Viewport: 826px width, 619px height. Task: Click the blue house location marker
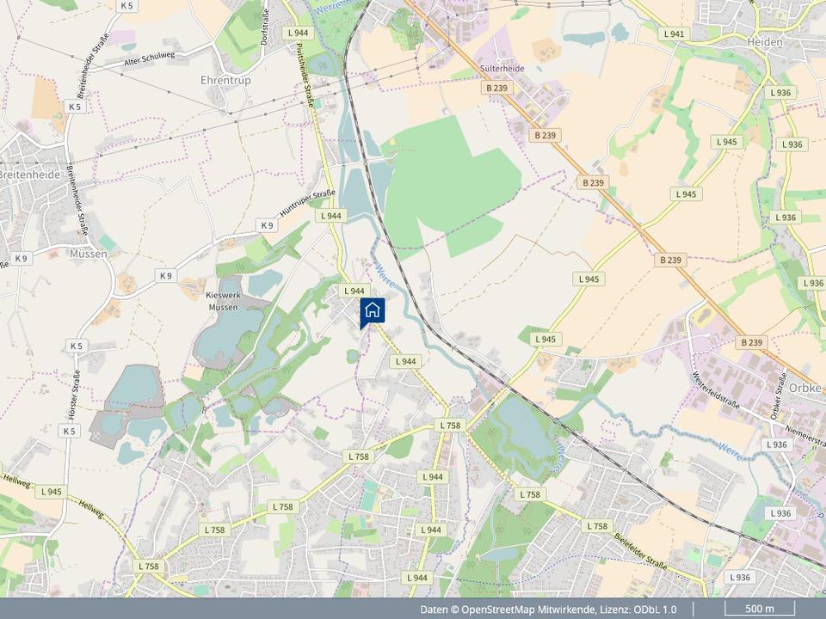pos(373,311)
